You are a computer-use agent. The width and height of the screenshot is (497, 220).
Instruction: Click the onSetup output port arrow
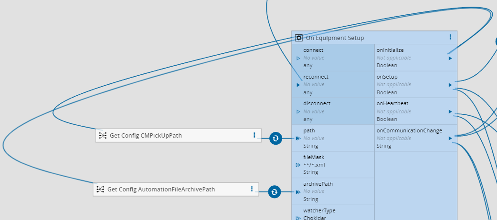point(450,85)
